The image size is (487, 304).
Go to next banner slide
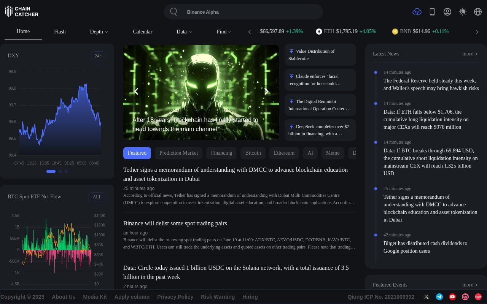tap(266, 92)
